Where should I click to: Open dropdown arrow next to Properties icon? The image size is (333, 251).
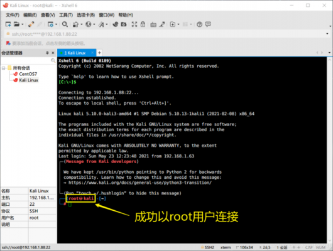56,24
